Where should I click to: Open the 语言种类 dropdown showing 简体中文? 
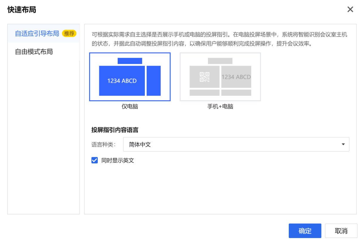coord(232,145)
